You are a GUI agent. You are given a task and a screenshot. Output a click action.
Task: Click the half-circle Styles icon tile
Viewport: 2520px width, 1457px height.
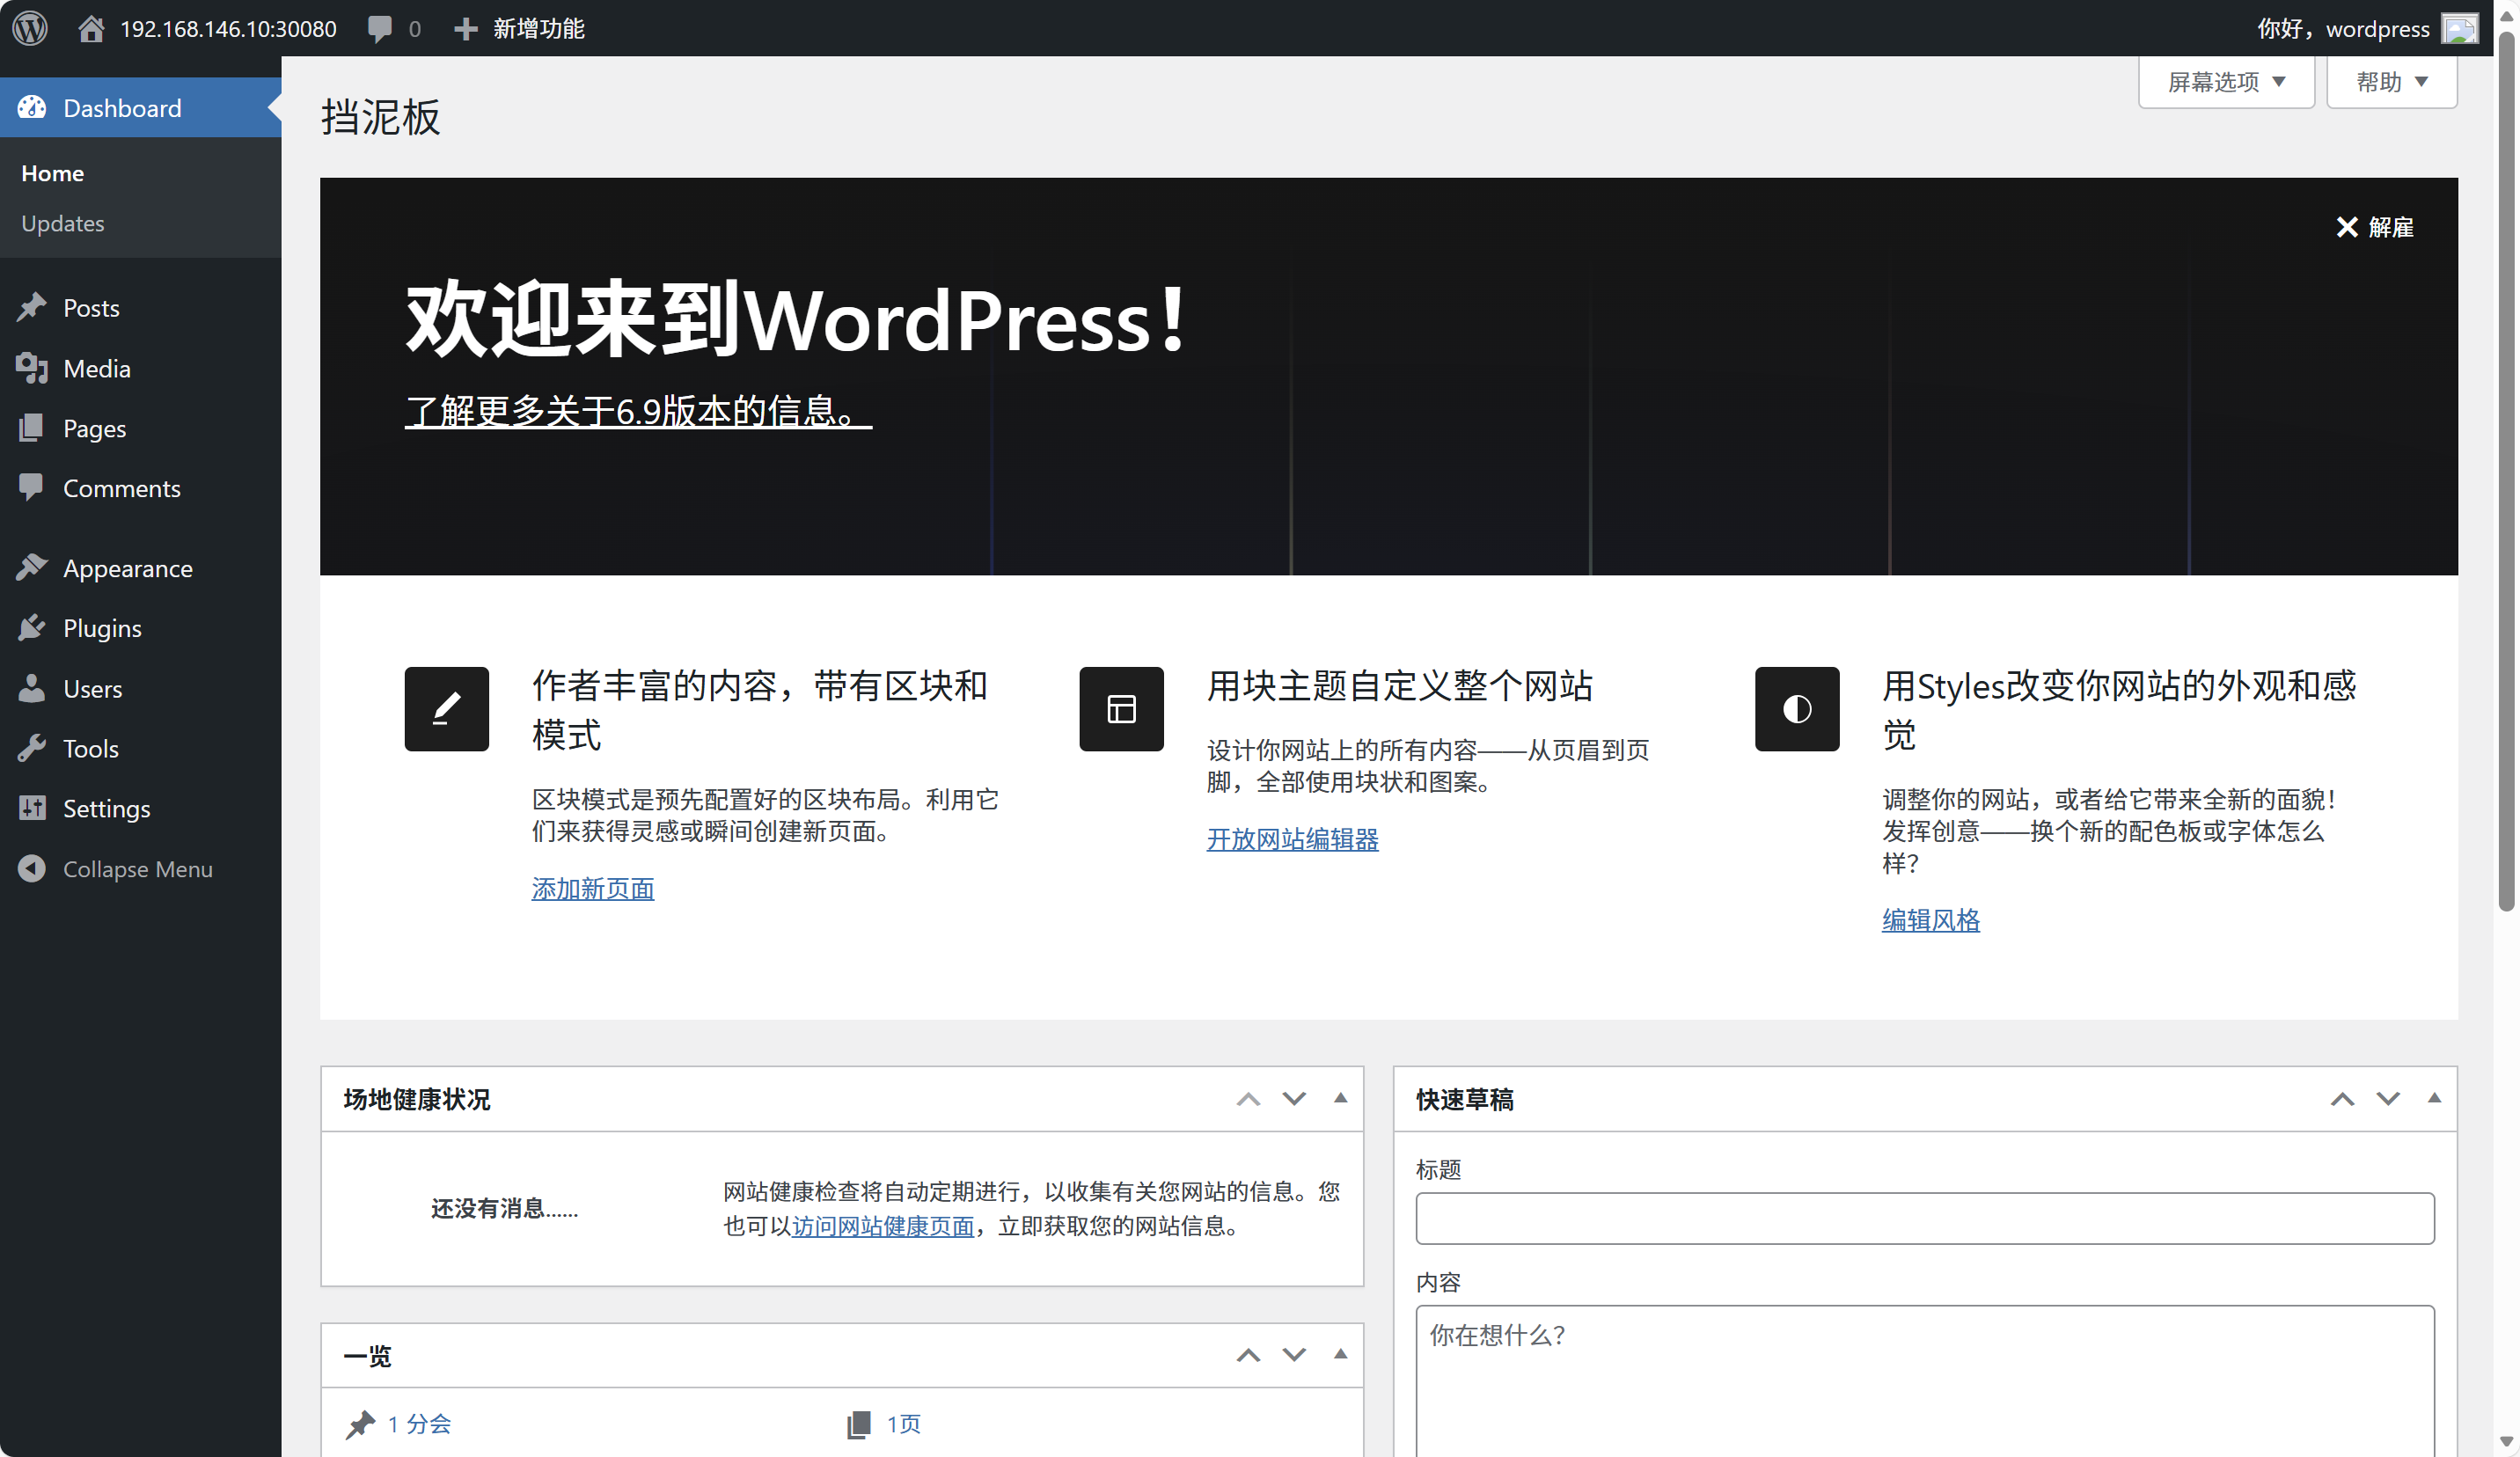click(1796, 708)
